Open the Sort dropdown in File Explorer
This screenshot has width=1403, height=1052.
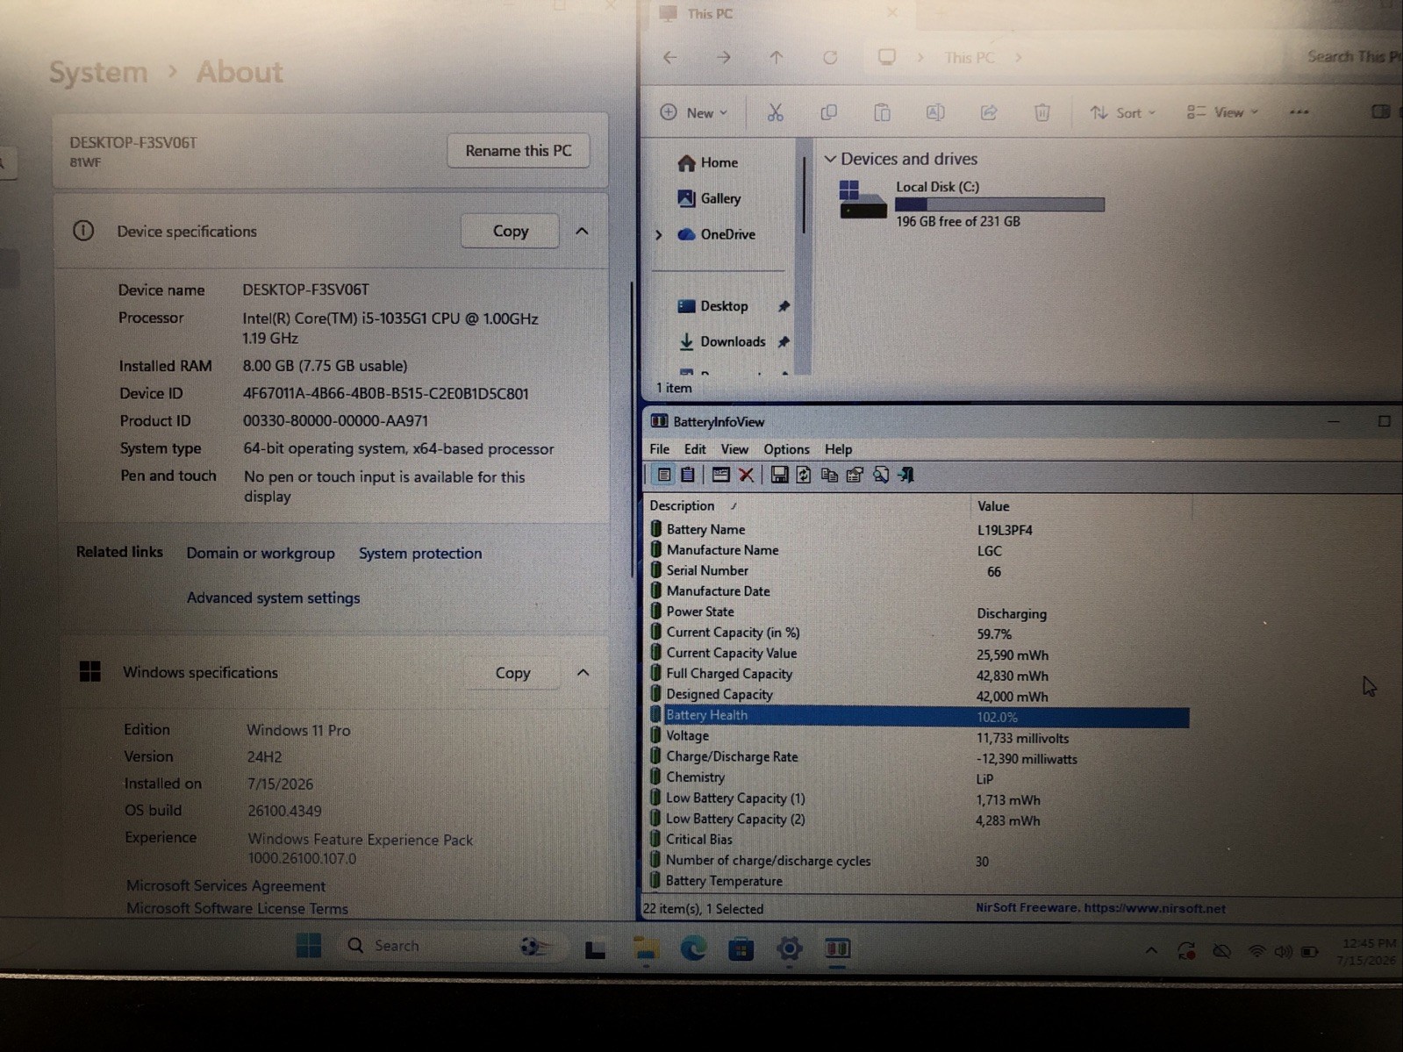(x=1123, y=112)
